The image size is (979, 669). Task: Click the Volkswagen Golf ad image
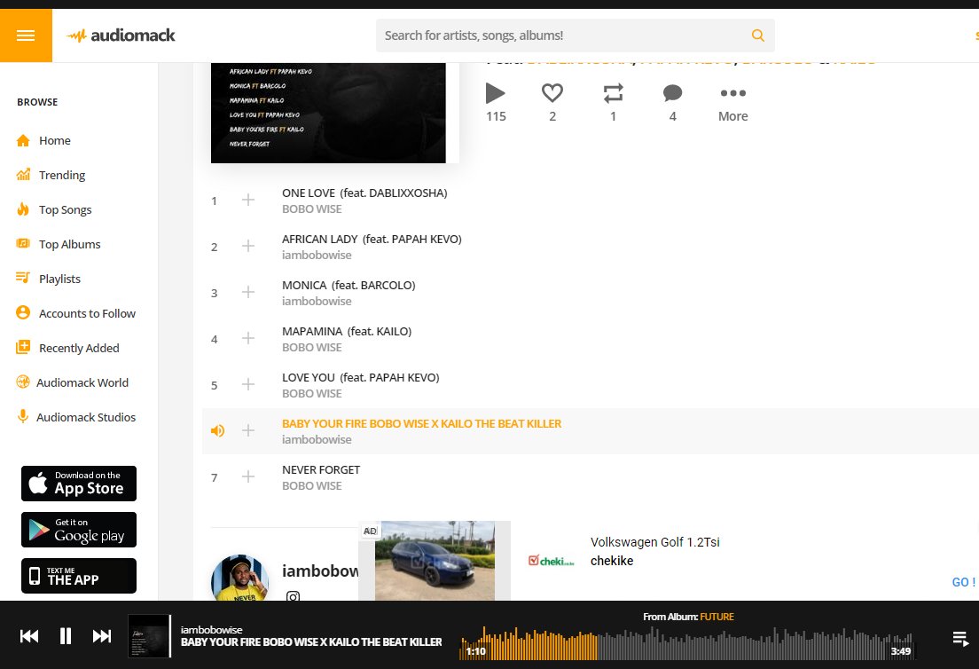[435, 561]
